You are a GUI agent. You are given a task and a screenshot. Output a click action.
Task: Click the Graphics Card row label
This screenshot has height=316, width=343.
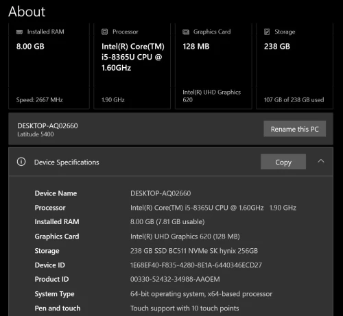tap(57, 236)
